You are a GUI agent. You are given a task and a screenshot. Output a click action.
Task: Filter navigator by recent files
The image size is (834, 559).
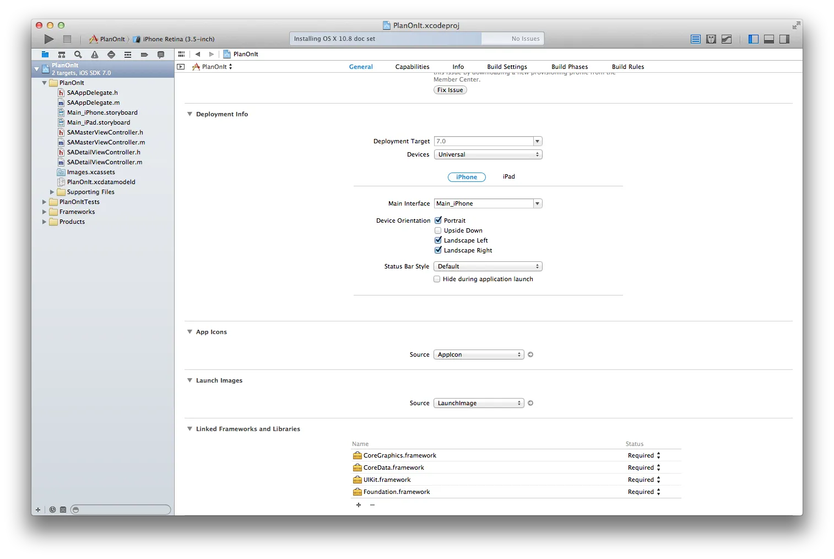pos(52,510)
